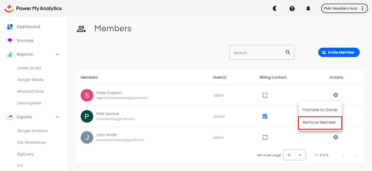Click the Sources layers icon
The image size is (372, 171).
tap(10, 40)
